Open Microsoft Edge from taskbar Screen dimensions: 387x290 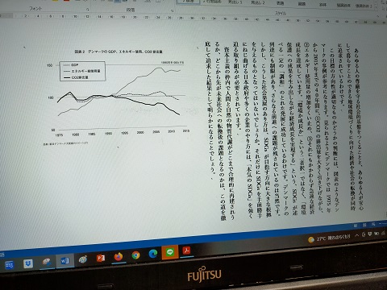tap(153, 254)
